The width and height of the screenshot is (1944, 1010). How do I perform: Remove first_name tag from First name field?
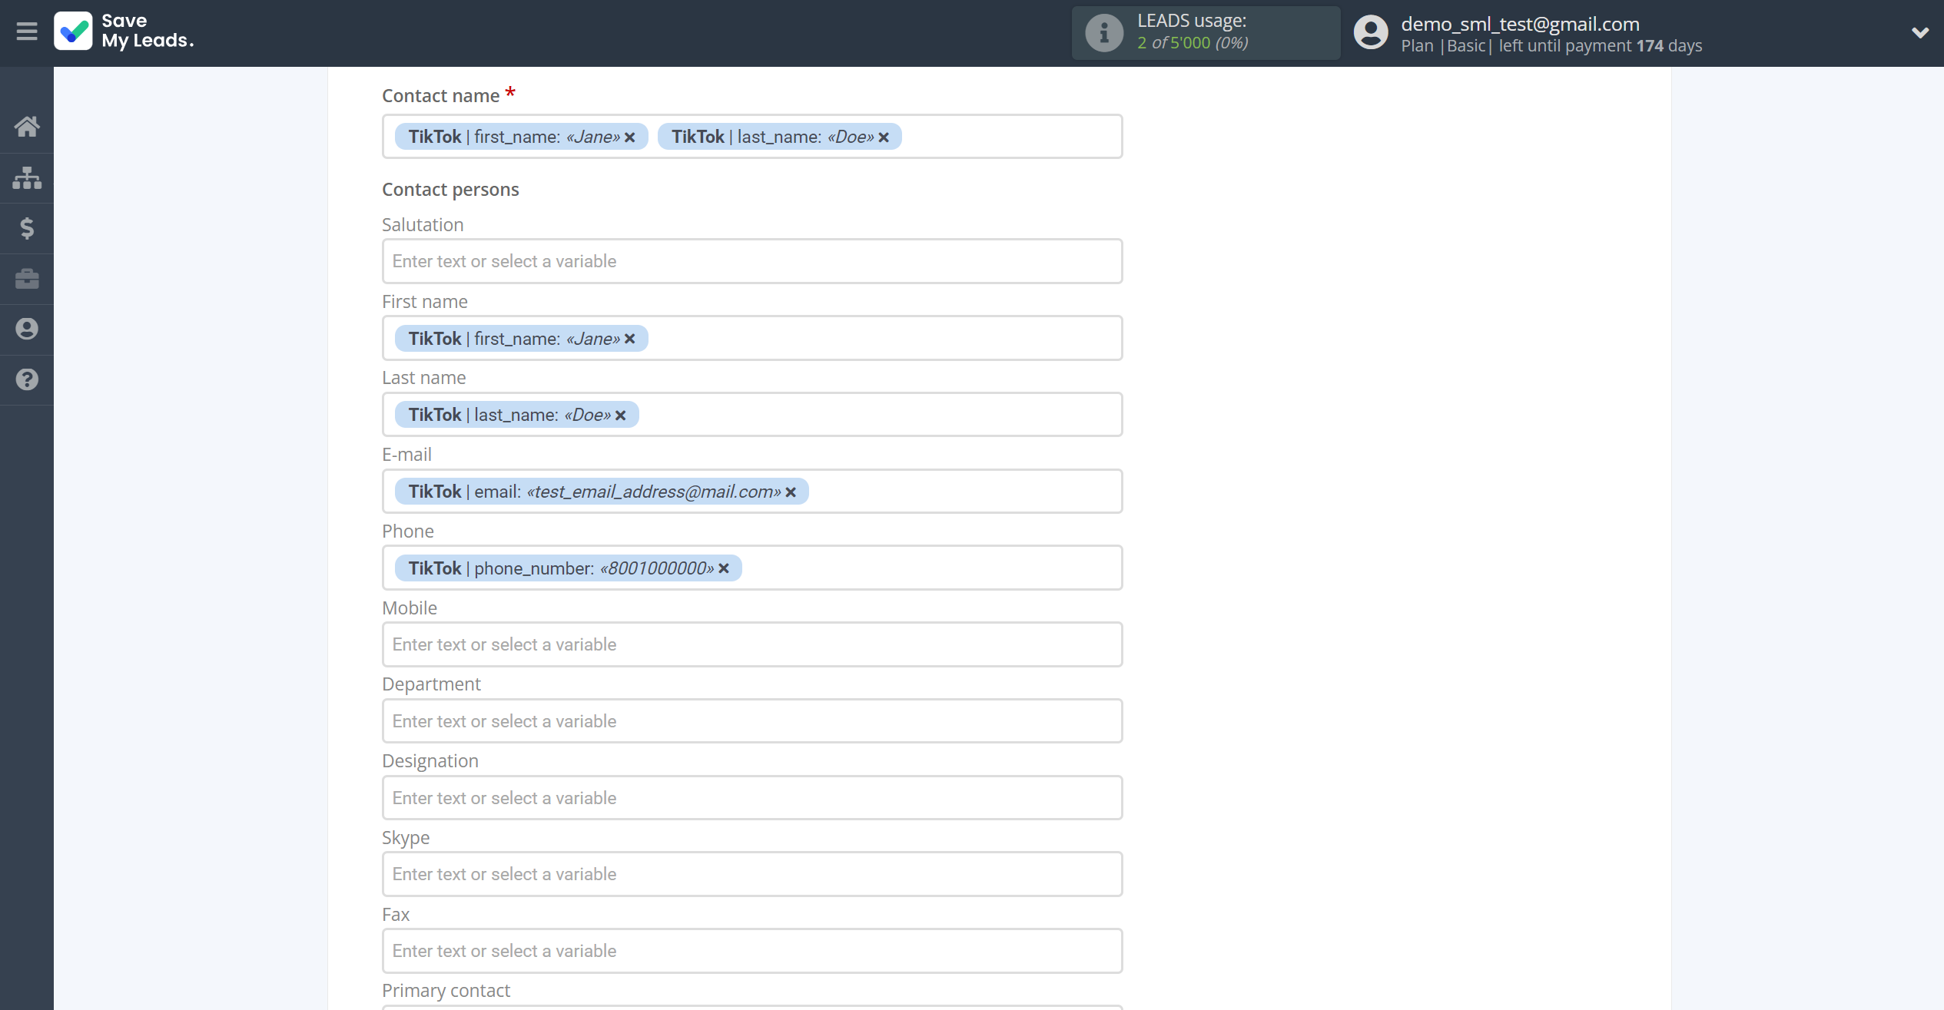coord(630,339)
